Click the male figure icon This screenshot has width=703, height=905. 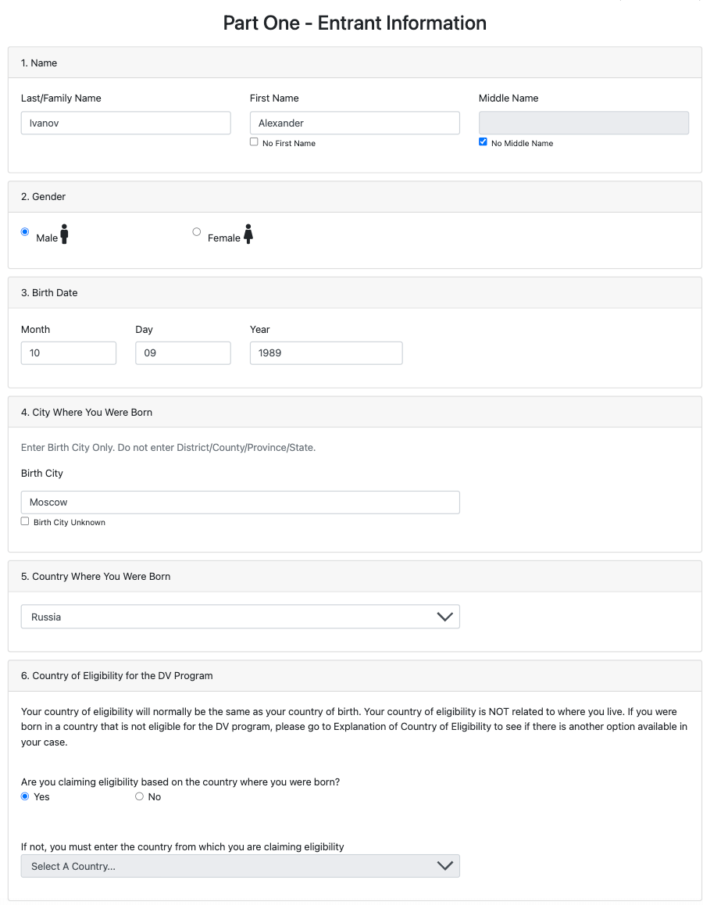(x=64, y=234)
